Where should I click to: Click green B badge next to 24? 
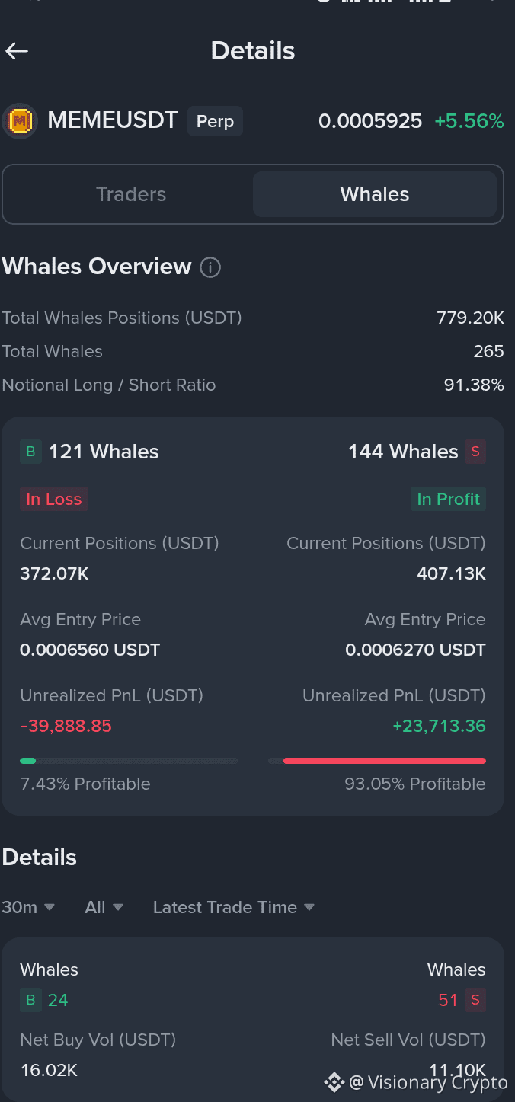pyautogui.click(x=30, y=1000)
